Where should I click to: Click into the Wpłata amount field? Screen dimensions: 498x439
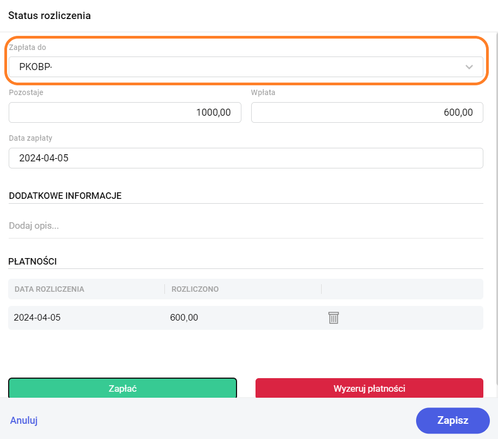pos(367,112)
